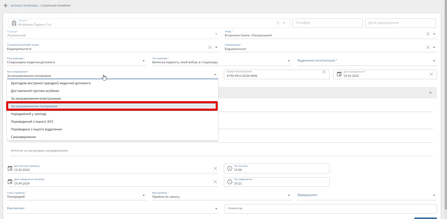447x219 pixels.
Task: Collapse the gray section with chevron
Action: 430,93
